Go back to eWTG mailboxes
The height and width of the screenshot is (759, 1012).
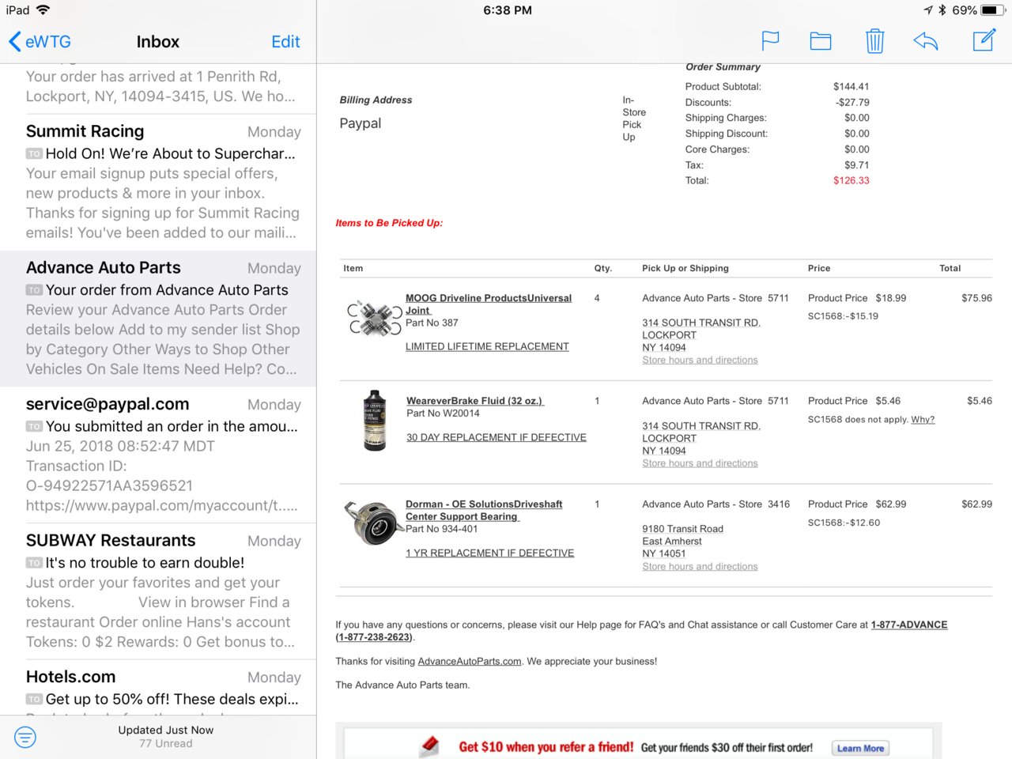point(40,42)
